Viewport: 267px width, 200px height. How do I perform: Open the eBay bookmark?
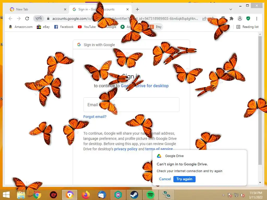(43, 27)
